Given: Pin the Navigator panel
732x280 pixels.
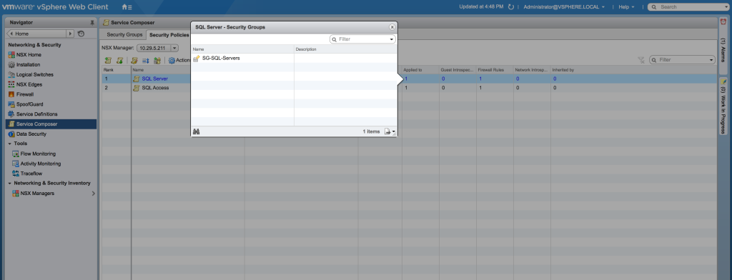Looking at the screenshot, I should point(92,22).
